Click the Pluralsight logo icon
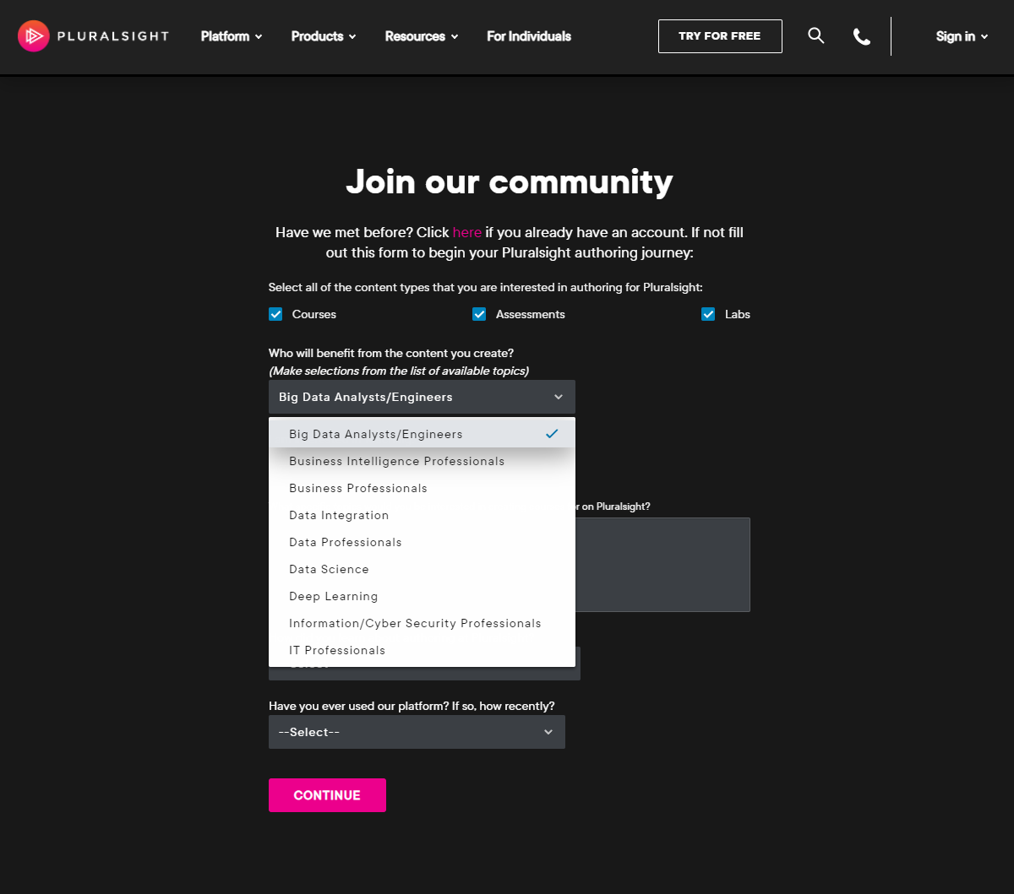The image size is (1014, 894). click(x=33, y=36)
